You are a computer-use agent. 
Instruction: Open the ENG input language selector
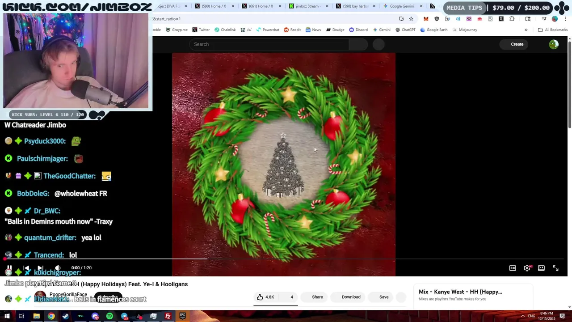click(x=532, y=316)
